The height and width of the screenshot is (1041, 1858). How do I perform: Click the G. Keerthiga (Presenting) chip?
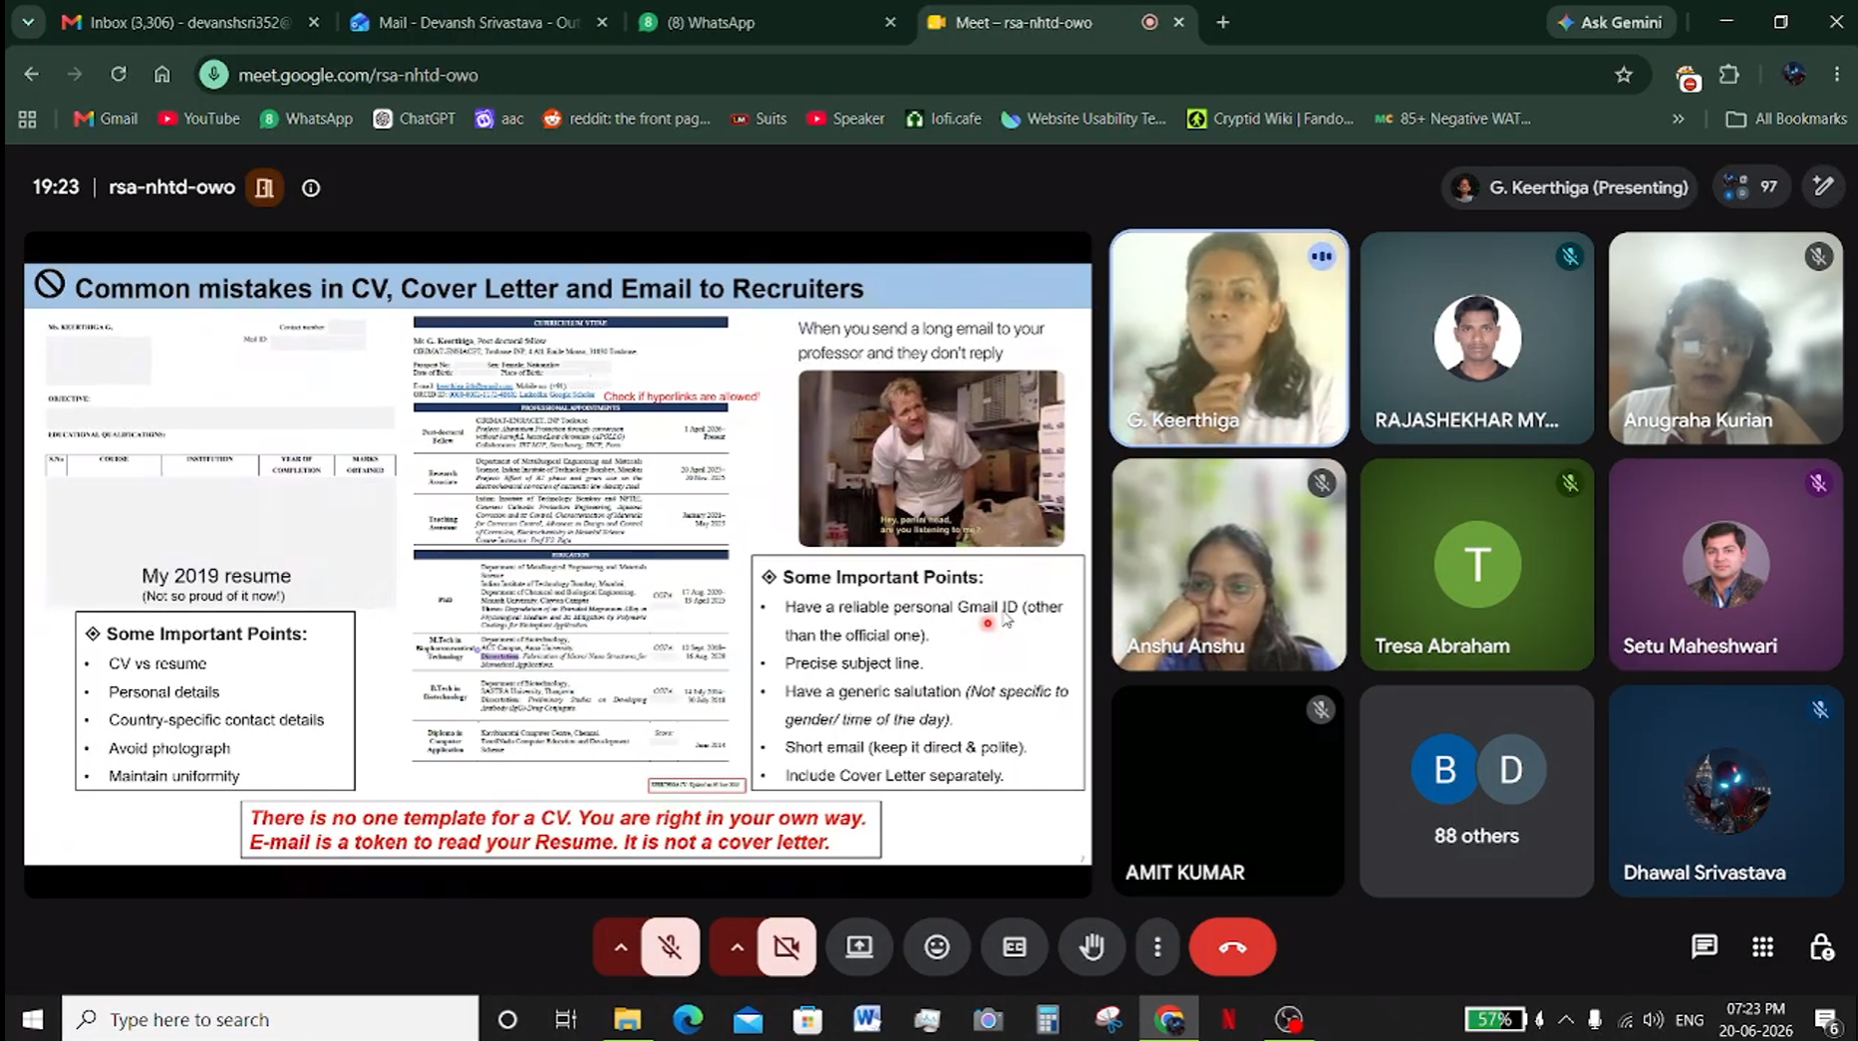1570,187
